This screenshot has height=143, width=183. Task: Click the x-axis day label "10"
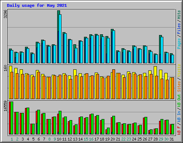(59, 139)
